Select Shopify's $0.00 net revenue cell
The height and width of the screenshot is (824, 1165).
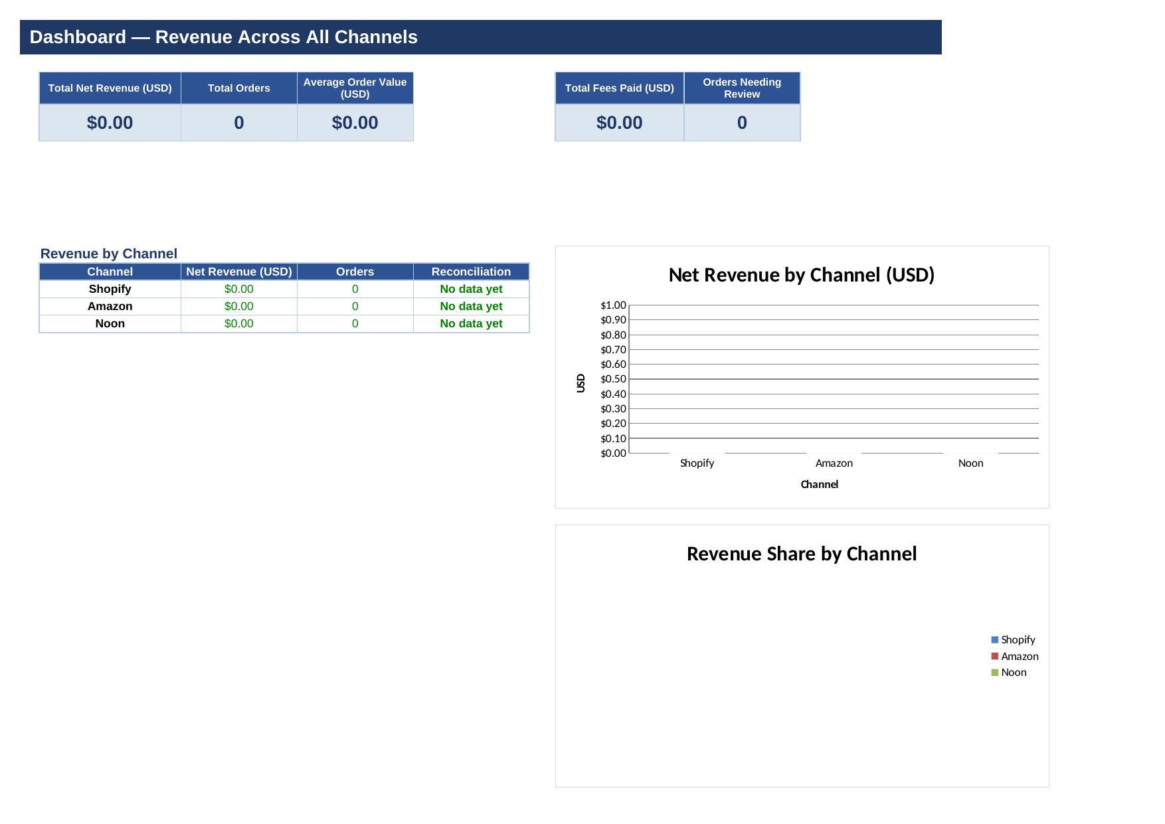coord(239,289)
